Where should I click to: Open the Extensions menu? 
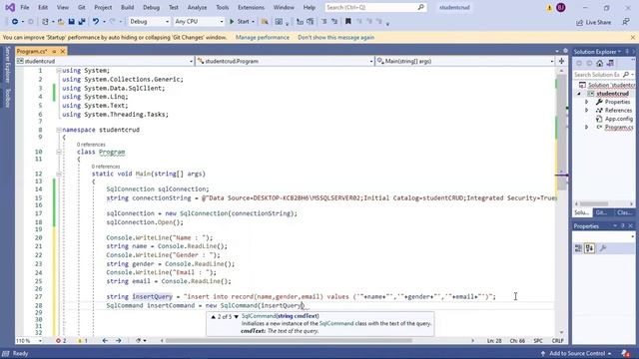pos(251,7)
